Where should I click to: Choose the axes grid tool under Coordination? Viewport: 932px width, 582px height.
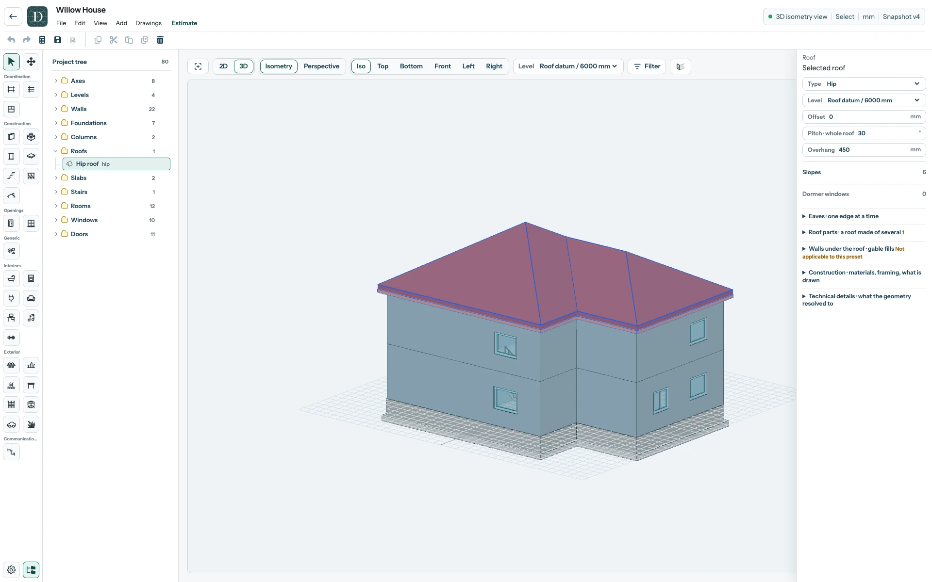[x=11, y=89]
